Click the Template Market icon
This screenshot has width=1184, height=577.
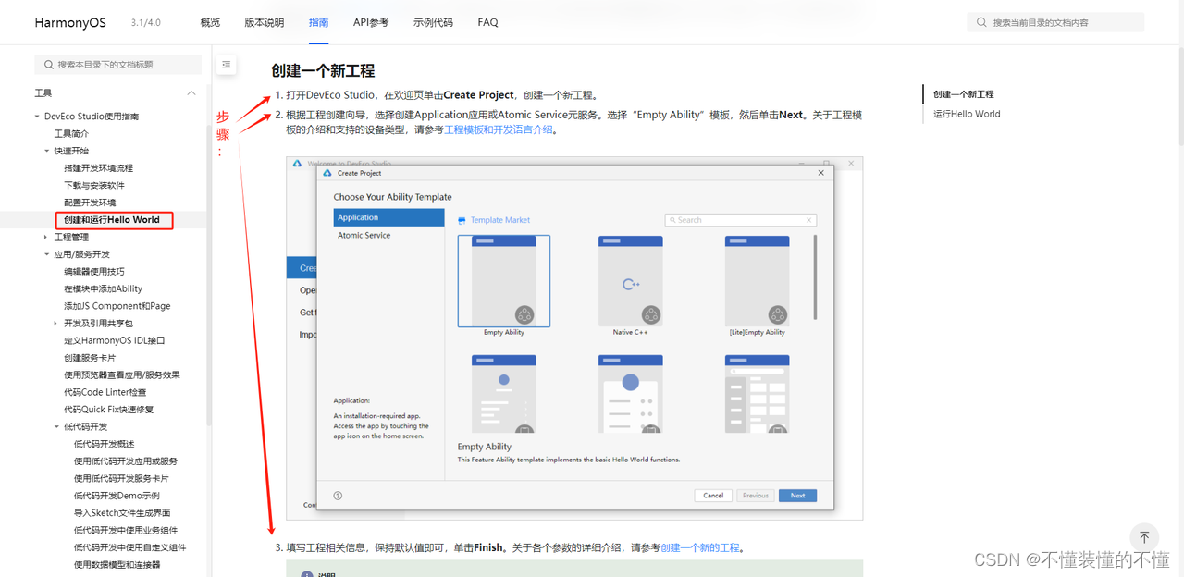tap(462, 220)
